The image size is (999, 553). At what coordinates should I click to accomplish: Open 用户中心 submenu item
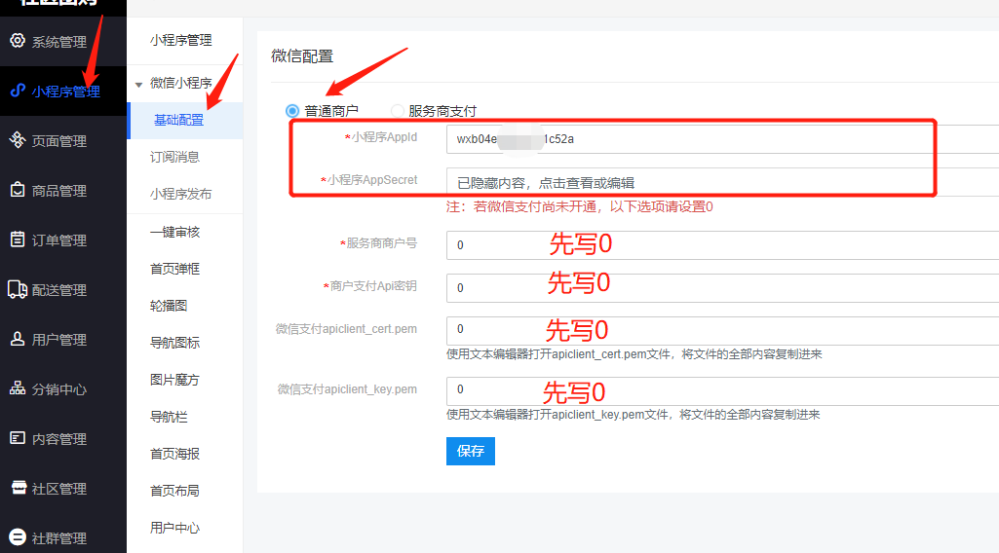coord(174,527)
